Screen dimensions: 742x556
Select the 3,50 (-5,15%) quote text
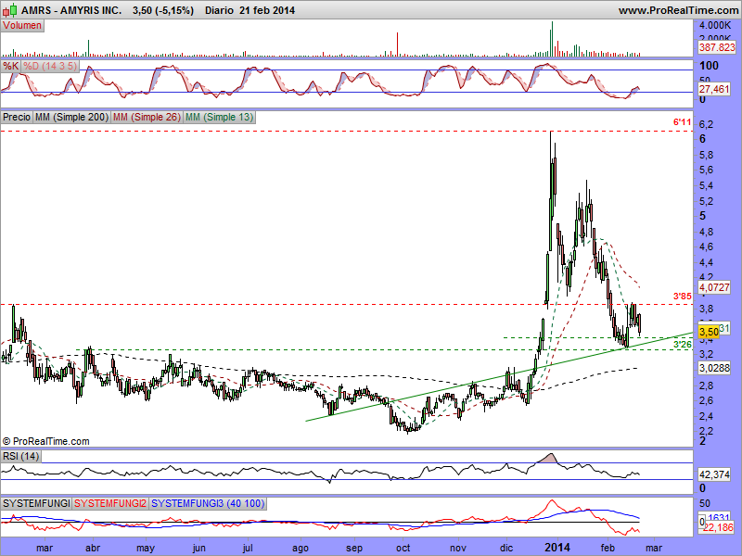tap(164, 10)
